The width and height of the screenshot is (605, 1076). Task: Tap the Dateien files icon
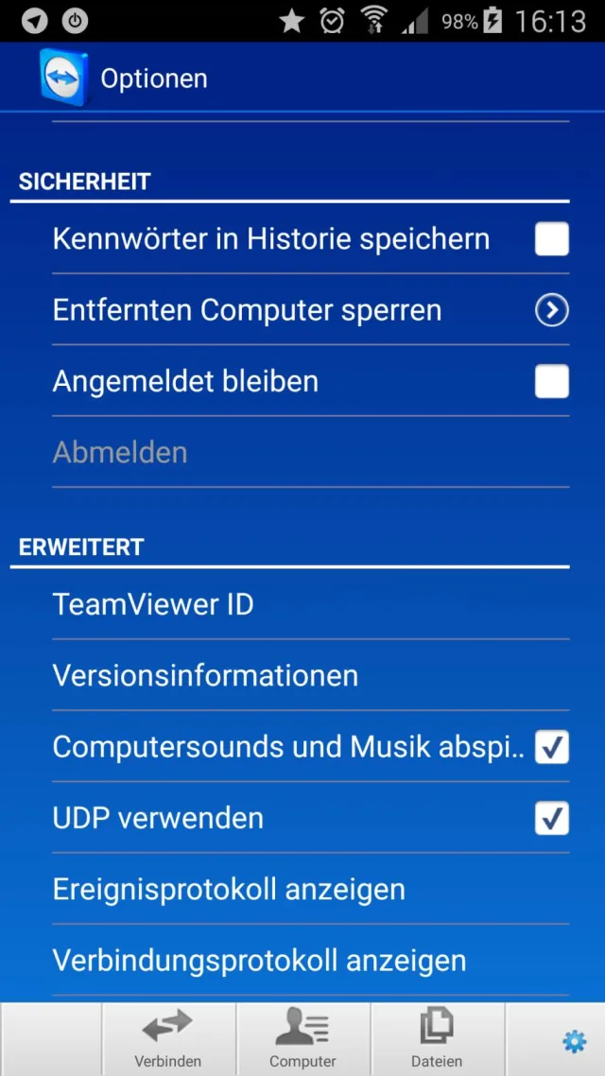(x=437, y=1026)
